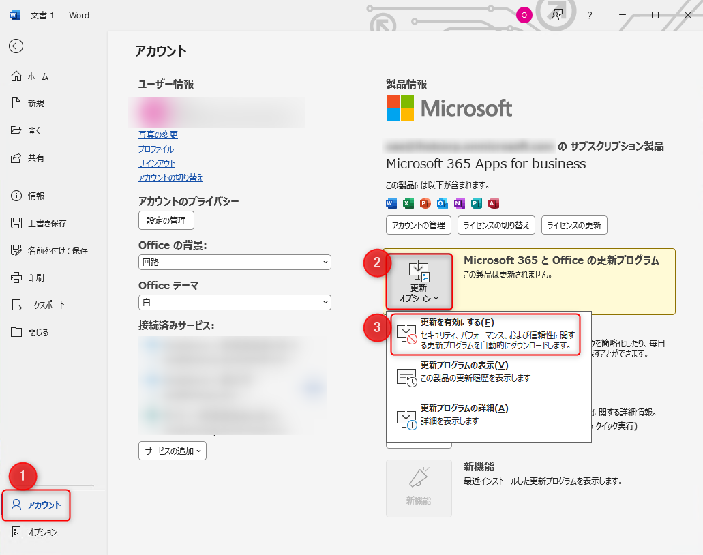Open オプション in the sidebar

point(42,532)
